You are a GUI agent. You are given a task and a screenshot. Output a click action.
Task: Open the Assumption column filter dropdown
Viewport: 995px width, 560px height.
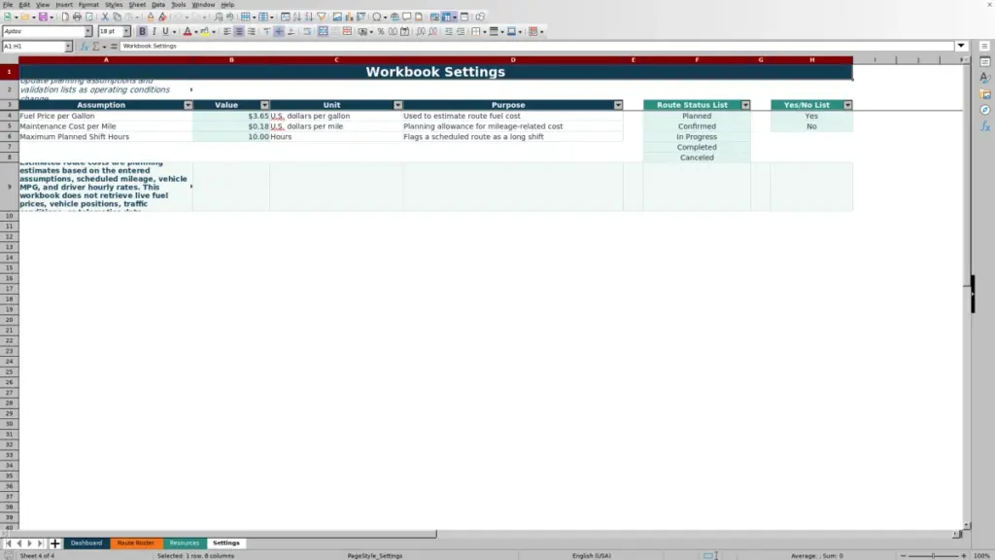pos(188,105)
